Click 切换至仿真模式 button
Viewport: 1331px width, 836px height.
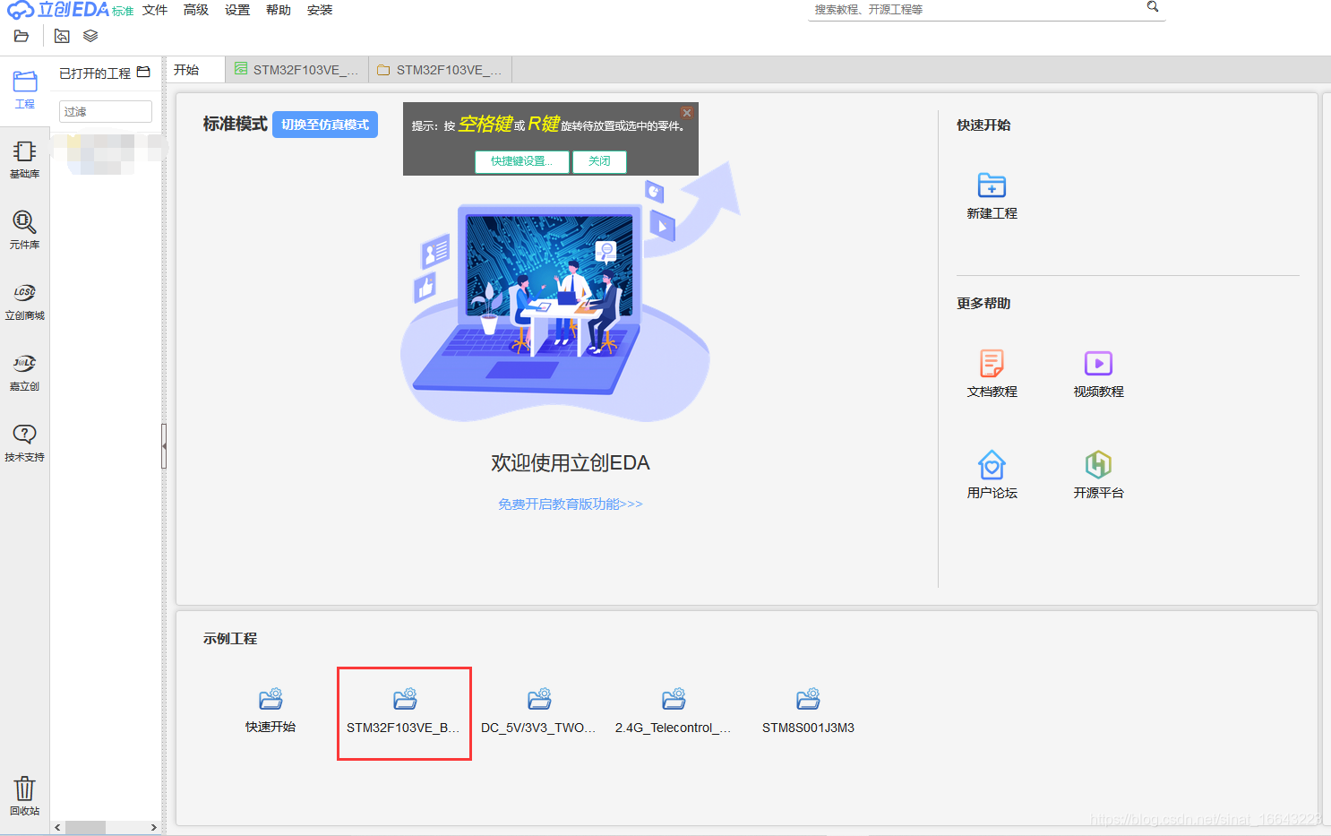pos(325,125)
